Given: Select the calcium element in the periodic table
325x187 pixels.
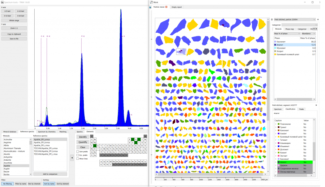Looking at the screenshot, I should tap(94, 145).
